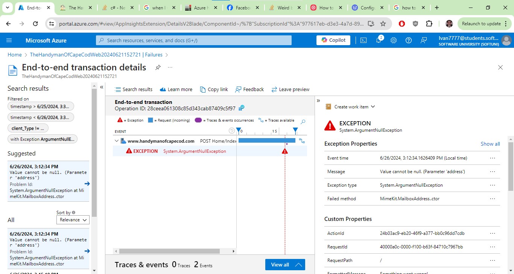Close the End-to-end transaction details blade

500,67
